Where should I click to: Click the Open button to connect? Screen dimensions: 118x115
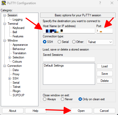click(x=81, y=111)
